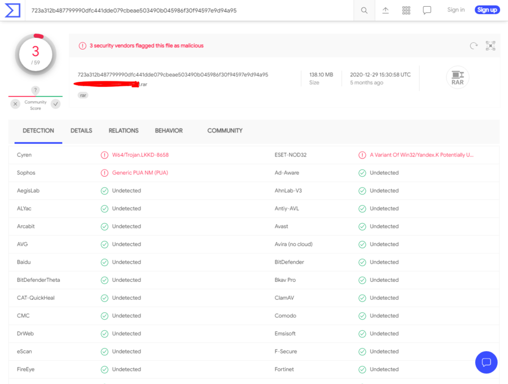Click the Generic PUA NM (PUA) detection
This screenshot has width=508, height=384.
(140, 173)
